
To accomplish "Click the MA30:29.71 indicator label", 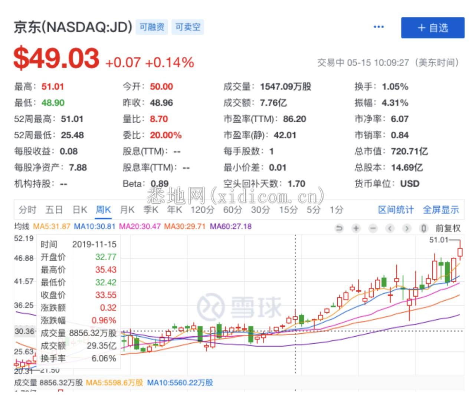I will tap(185, 226).
